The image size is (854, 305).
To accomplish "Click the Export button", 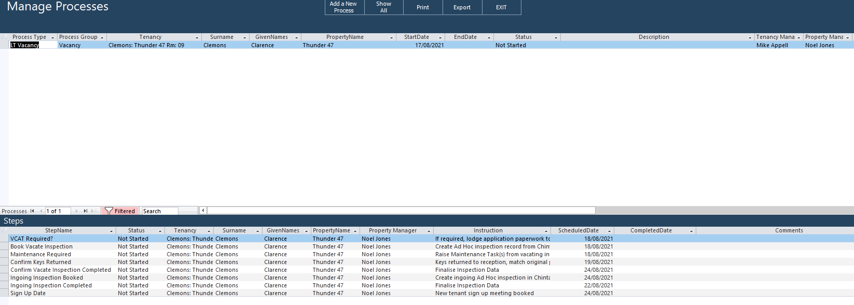I will pyautogui.click(x=462, y=7).
